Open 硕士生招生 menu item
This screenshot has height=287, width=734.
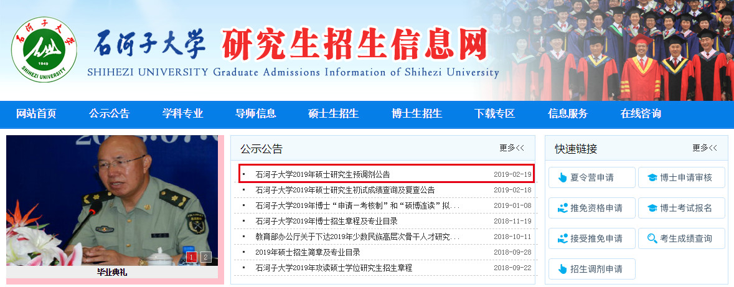333,113
